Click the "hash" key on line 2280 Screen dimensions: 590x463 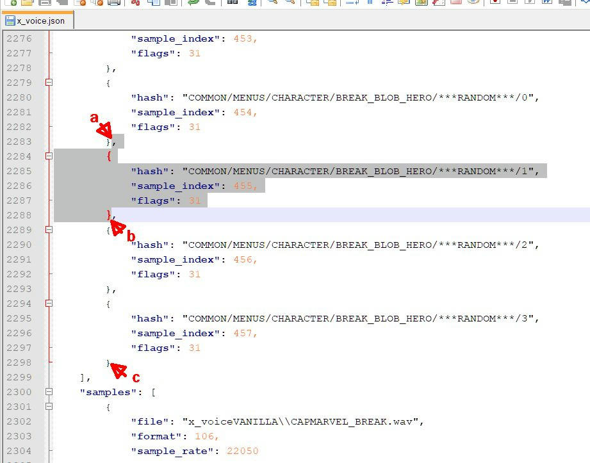(150, 98)
